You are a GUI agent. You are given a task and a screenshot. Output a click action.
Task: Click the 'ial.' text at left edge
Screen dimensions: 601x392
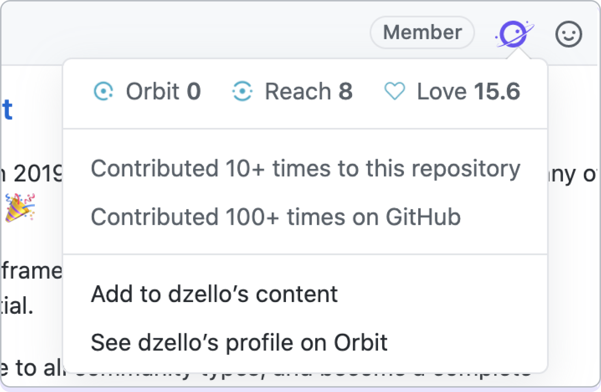(17, 306)
